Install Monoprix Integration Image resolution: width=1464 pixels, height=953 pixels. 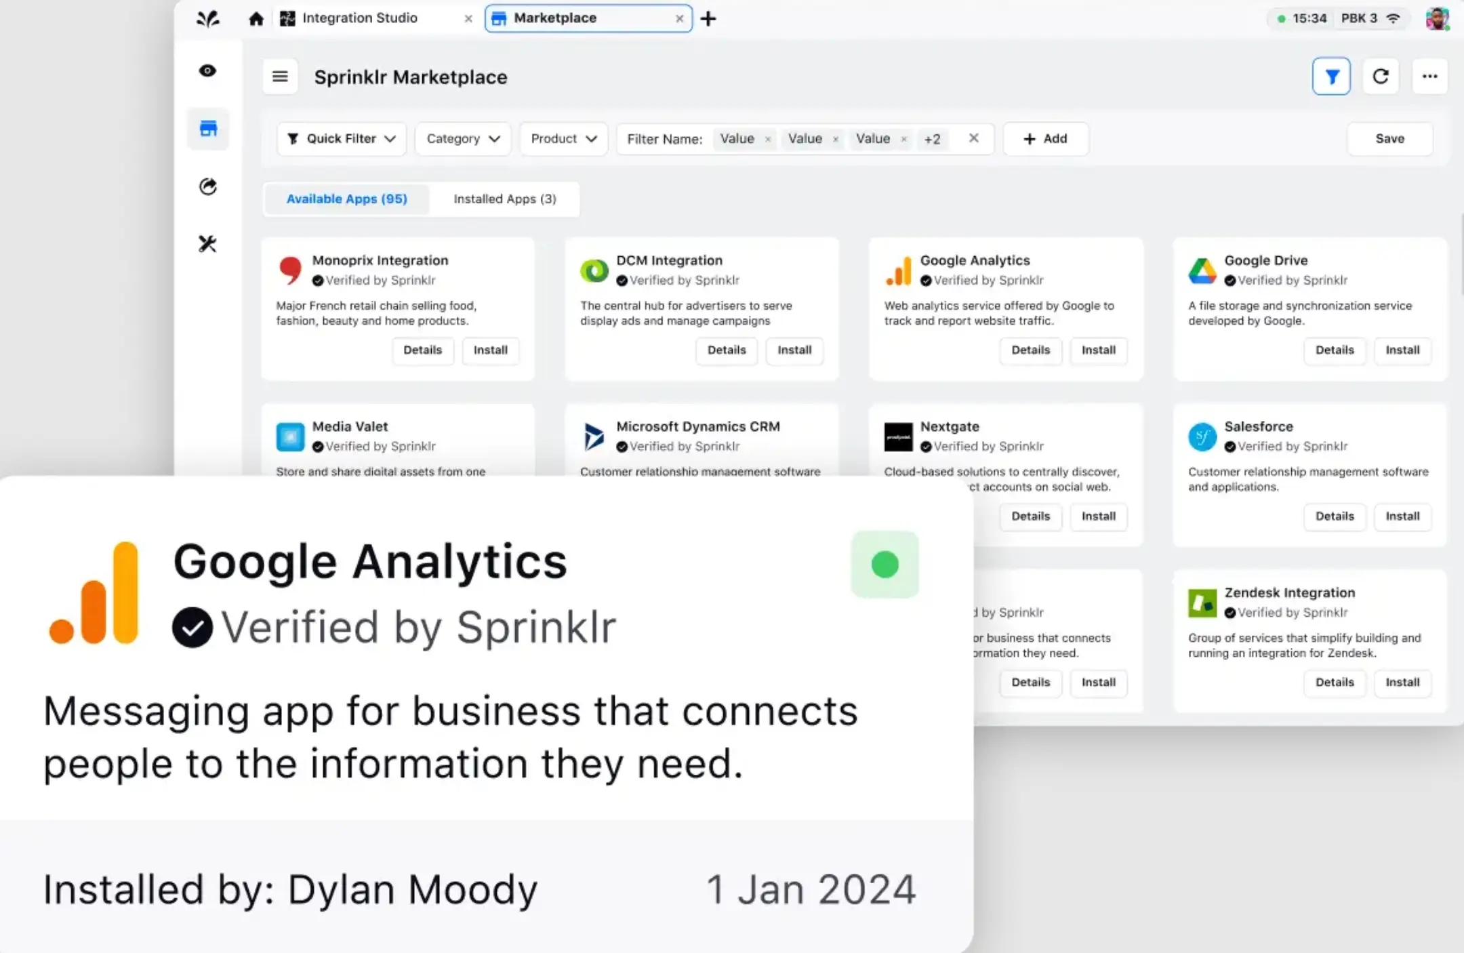point(490,350)
